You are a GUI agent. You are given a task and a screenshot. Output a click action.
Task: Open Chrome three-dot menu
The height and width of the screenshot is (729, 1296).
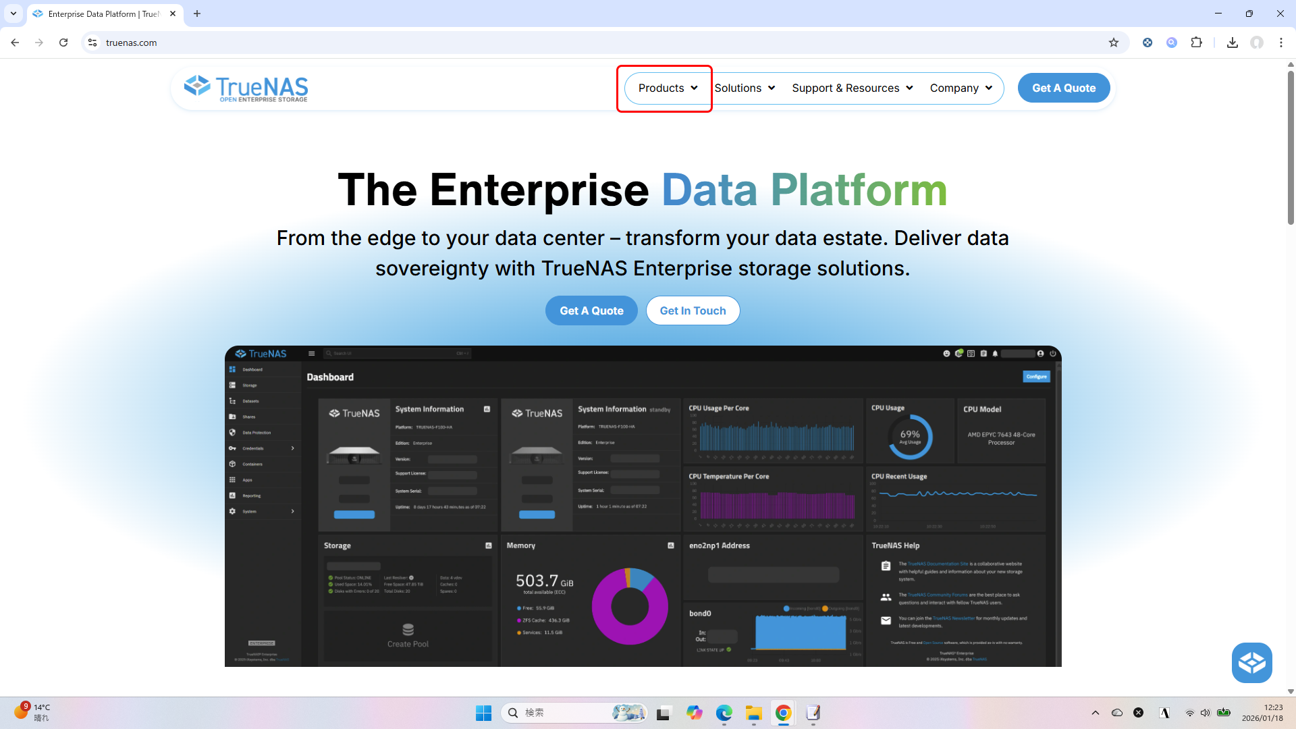click(1281, 43)
